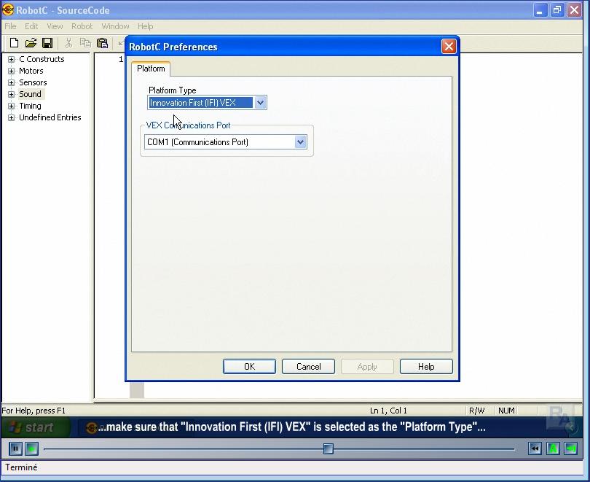Minimize the RobotC main window

[x=540, y=10]
